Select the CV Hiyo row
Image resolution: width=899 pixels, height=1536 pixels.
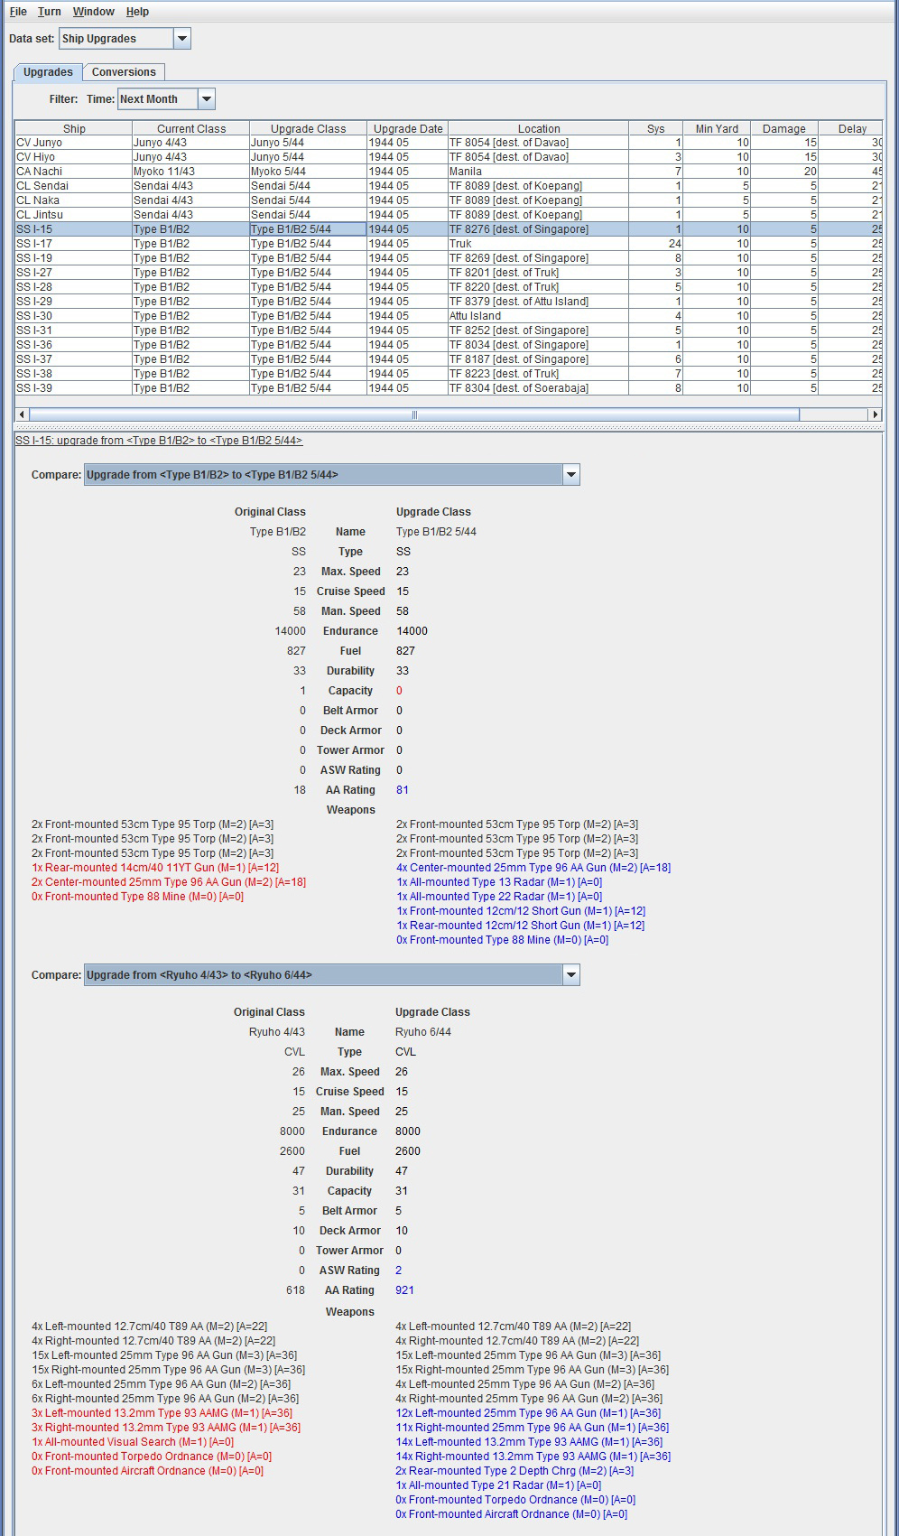click(449, 157)
